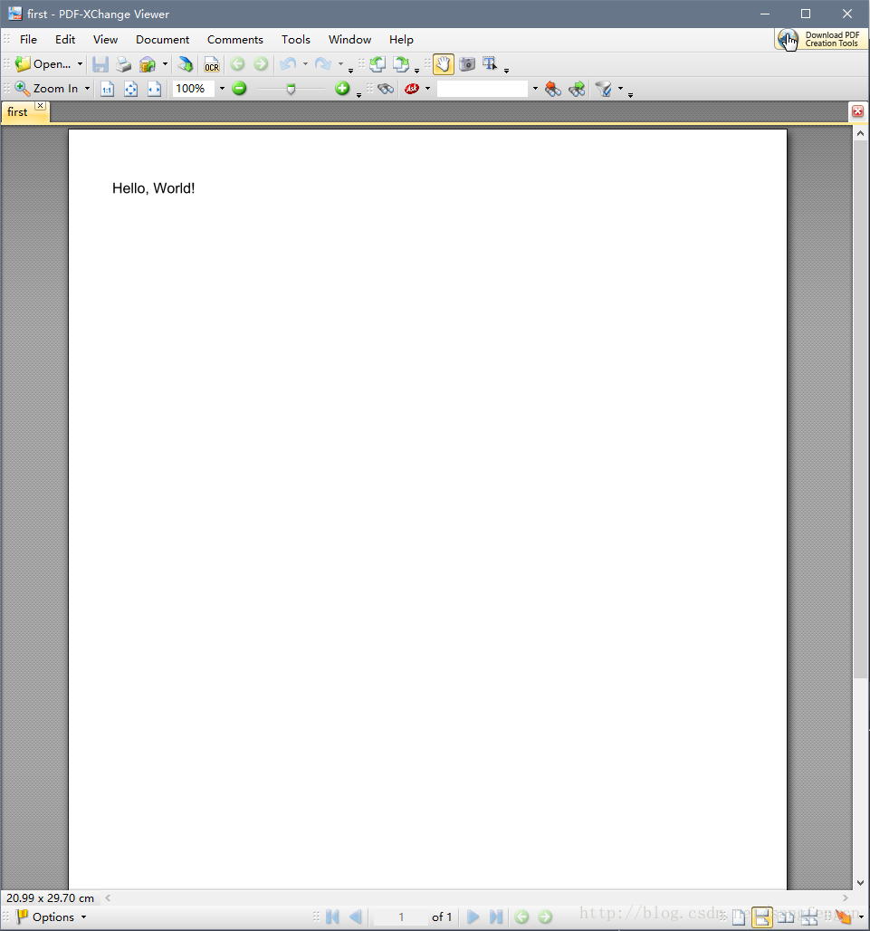870x931 pixels.
Task: Click the Scan document icon
Action: click(x=186, y=64)
